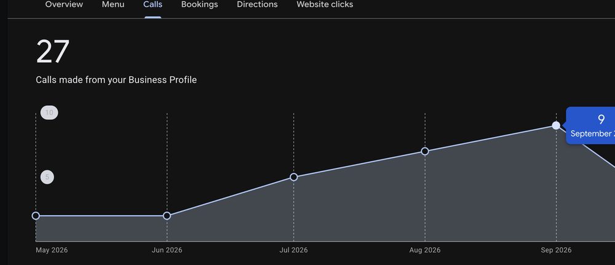Select the Aug 2026 chart point

(x=425, y=151)
